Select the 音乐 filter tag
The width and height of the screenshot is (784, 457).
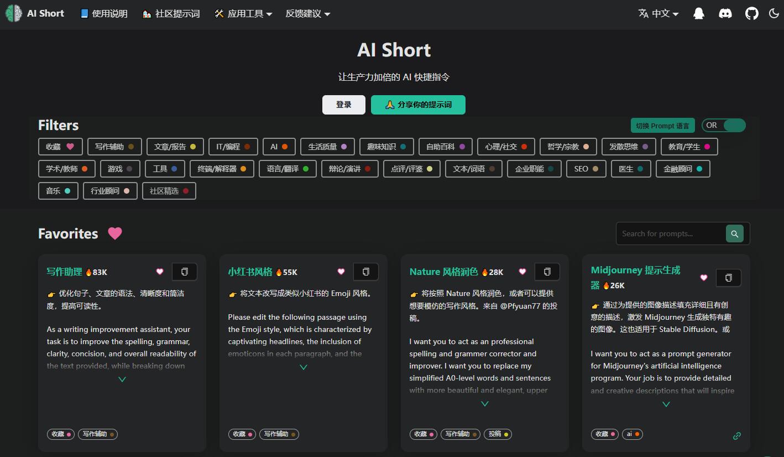point(58,191)
